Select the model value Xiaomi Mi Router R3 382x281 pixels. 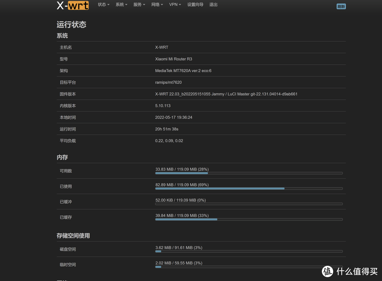173,59
